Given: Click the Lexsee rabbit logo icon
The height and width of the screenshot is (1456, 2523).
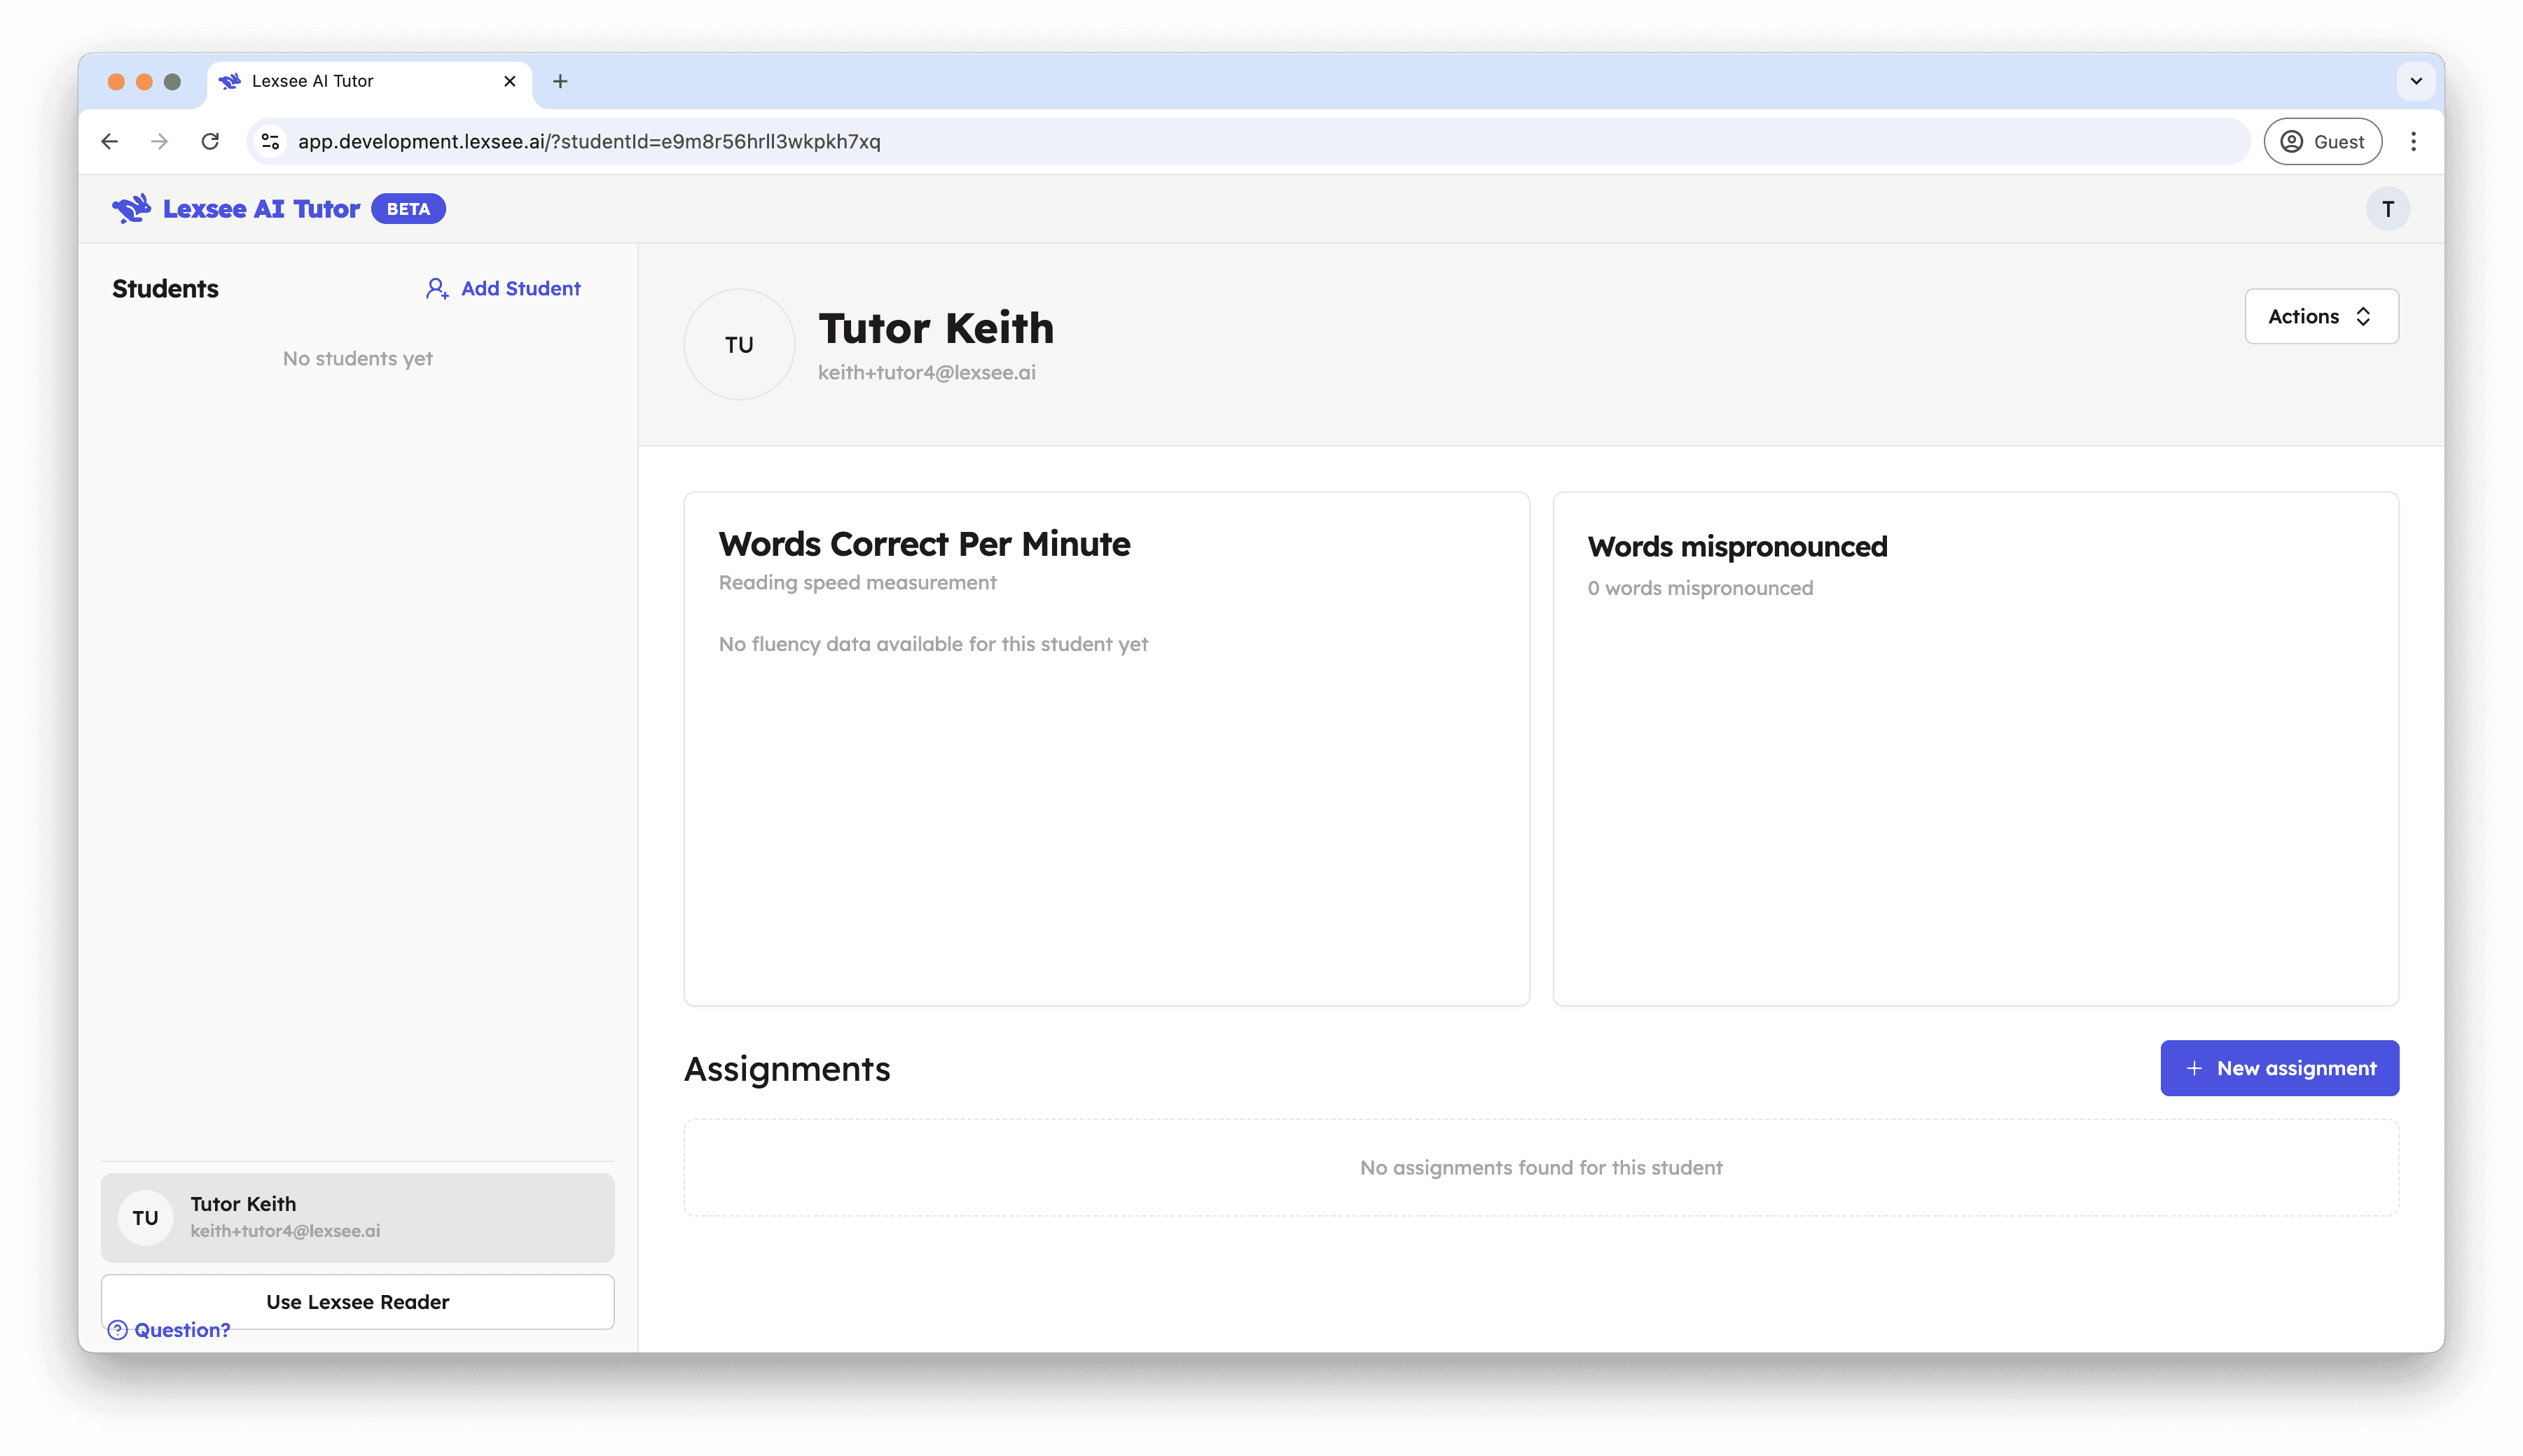Looking at the screenshot, I should [131, 209].
